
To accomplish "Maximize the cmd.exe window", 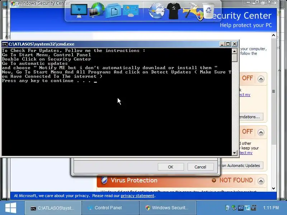I will [228, 44].
